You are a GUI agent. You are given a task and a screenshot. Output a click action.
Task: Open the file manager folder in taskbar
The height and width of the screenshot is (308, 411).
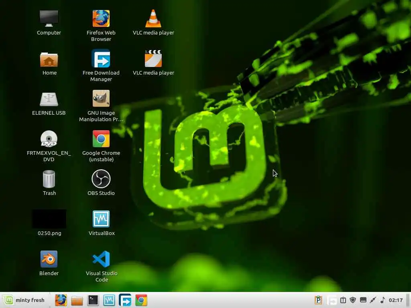(77, 300)
